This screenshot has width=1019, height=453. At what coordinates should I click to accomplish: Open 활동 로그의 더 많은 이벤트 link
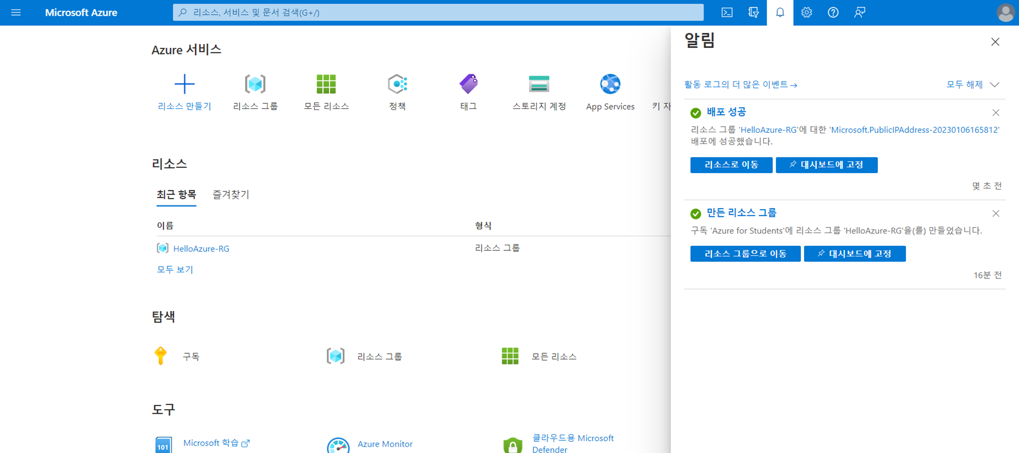click(740, 84)
